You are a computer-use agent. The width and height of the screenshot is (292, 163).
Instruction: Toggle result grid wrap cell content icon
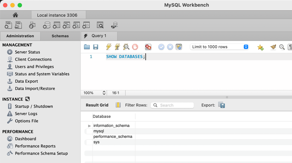coord(118,105)
